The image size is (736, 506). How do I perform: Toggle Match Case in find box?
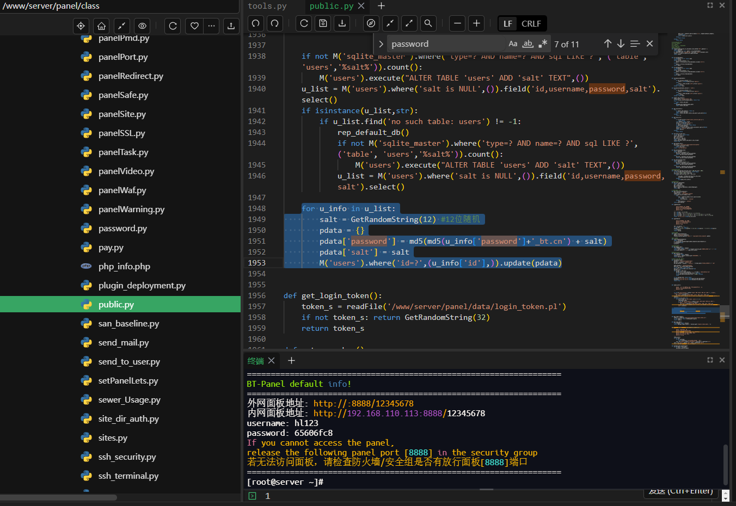click(513, 44)
